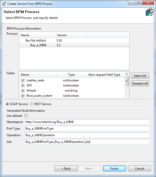Select the Buy_a_MINI process row

pos(74,45)
